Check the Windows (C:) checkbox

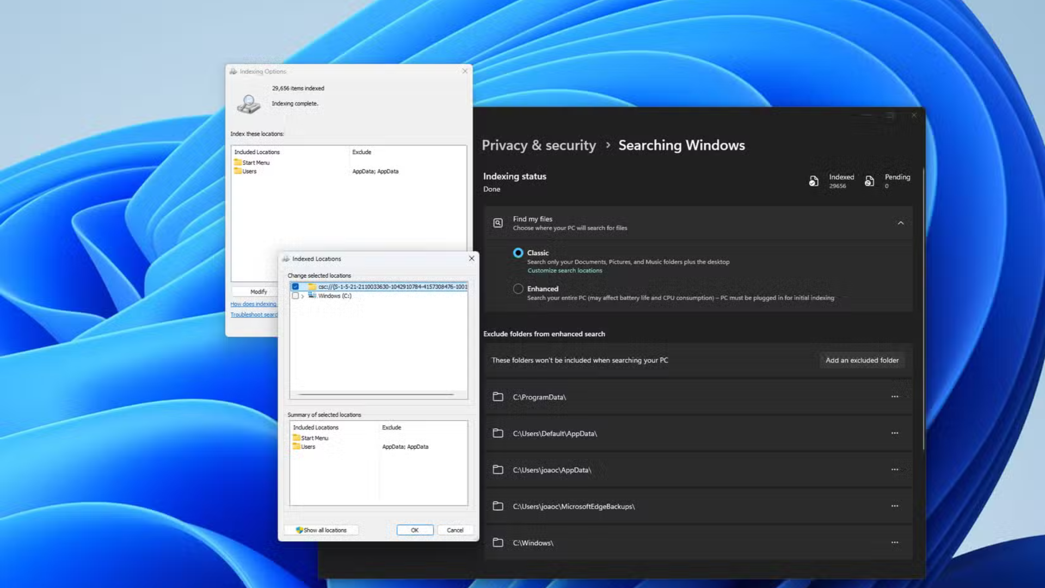coord(296,296)
